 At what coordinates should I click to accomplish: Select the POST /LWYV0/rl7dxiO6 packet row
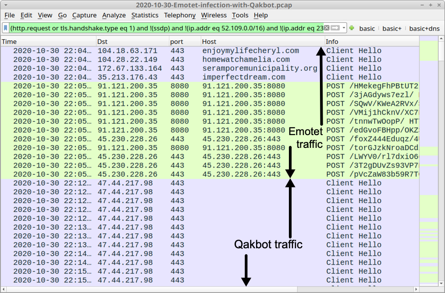click(x=210, y=157)
